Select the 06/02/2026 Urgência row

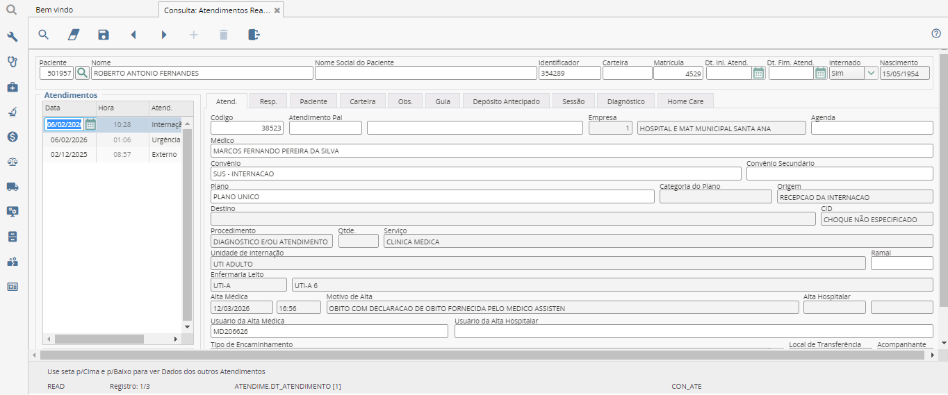(111, 140)
